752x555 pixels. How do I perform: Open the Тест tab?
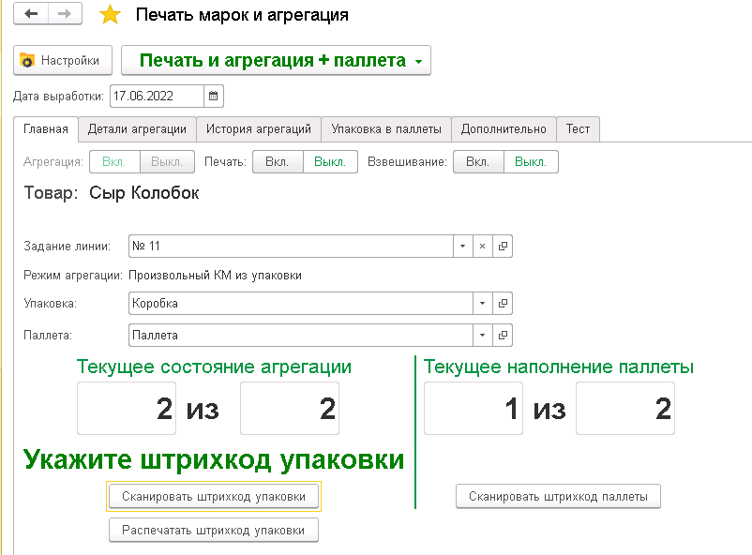(x=578, y=129)
